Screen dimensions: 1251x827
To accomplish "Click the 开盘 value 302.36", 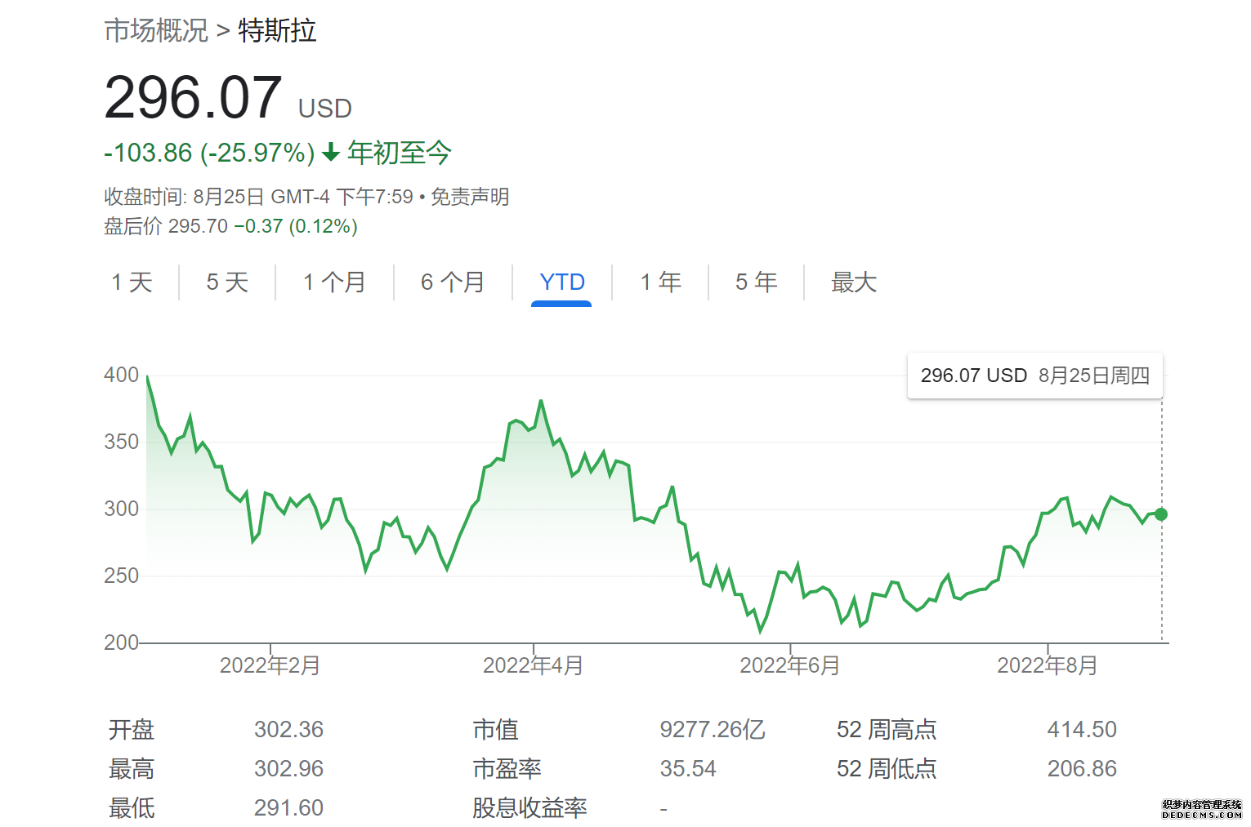I will pos(288,729).
